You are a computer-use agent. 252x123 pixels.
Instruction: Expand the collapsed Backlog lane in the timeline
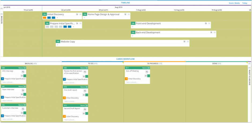tap(2, 20)
